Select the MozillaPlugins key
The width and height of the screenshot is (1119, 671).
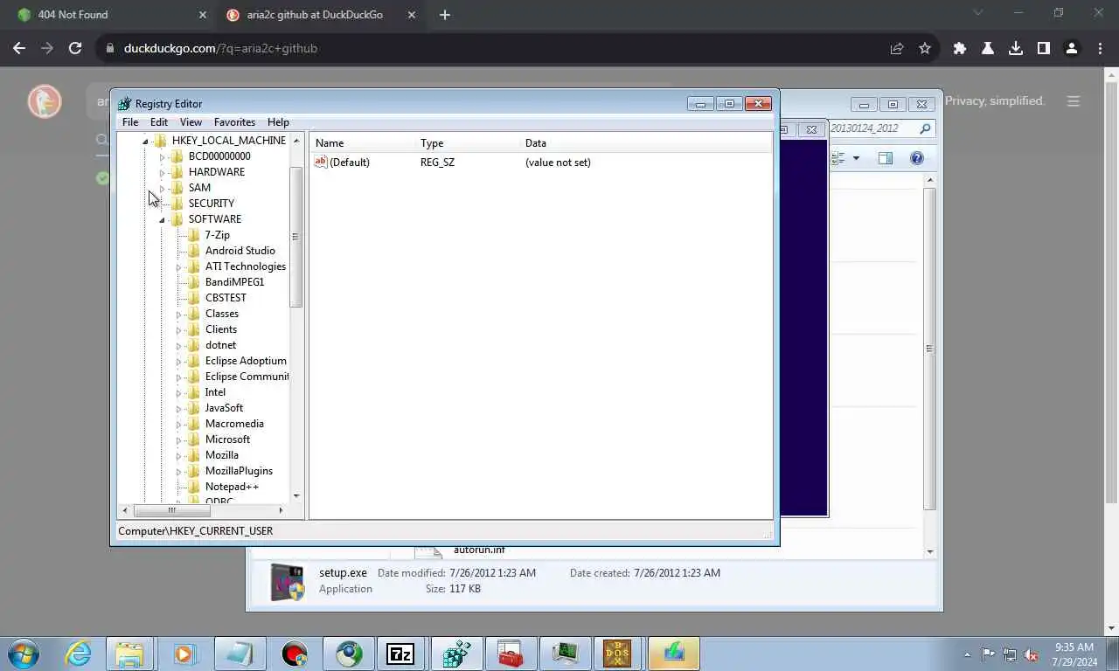point(239,471)
